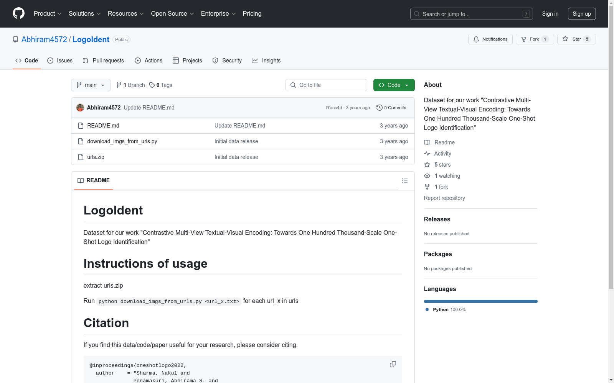This screenshot has height=383, width=614.
Task: Open the Pricing page
Action: [252, 14]
